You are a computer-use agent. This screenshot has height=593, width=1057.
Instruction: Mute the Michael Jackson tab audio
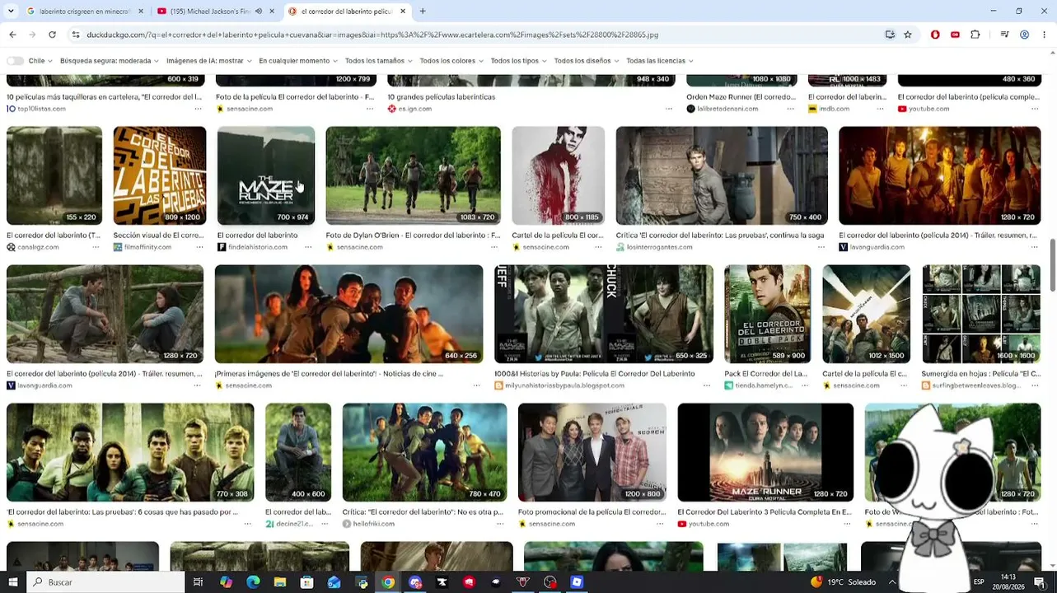point(258,12)
